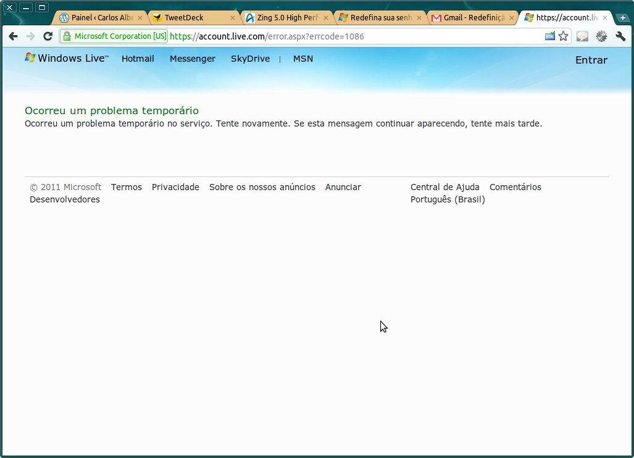Go back to the previous page
The width and height of the screenshot is (634, 458).
(14, 36)
